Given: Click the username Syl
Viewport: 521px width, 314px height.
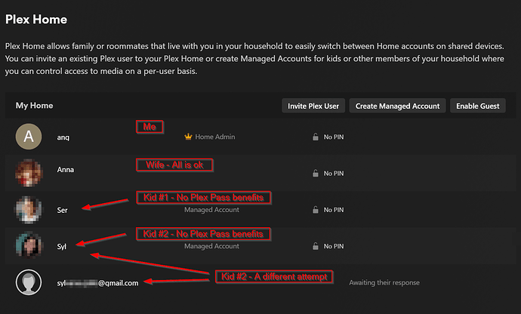Looking at the screenshot, I should 61,247.
